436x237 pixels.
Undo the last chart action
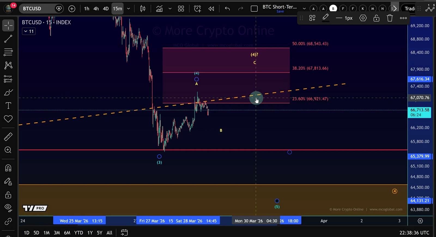227,9
